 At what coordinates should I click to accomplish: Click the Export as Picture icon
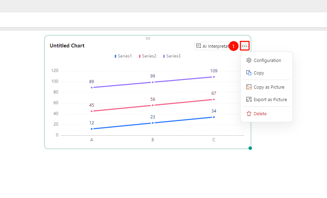249,99
